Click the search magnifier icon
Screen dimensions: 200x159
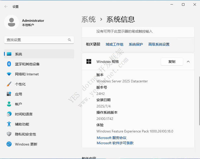[x=69, y=40]
